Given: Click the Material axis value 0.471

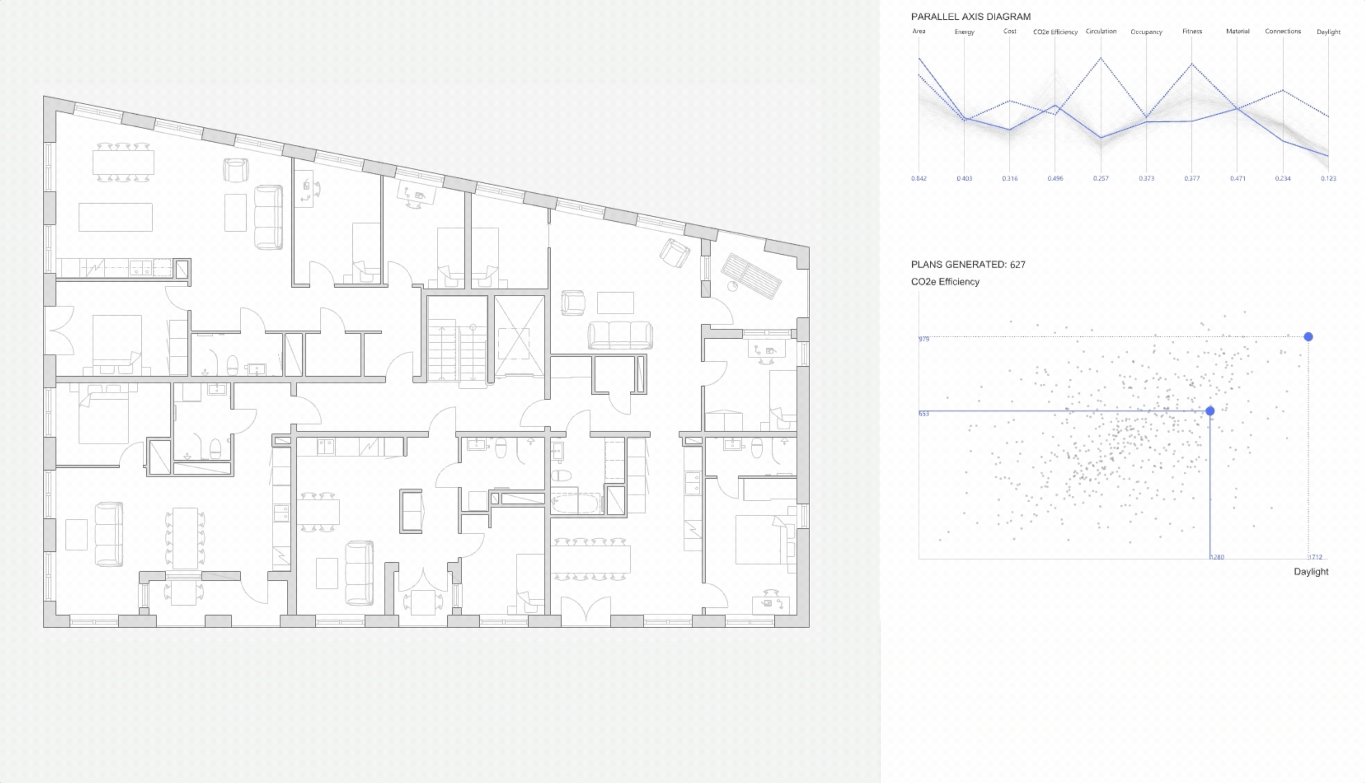Looking at the screenshot, I should (x=1238, y=178).
